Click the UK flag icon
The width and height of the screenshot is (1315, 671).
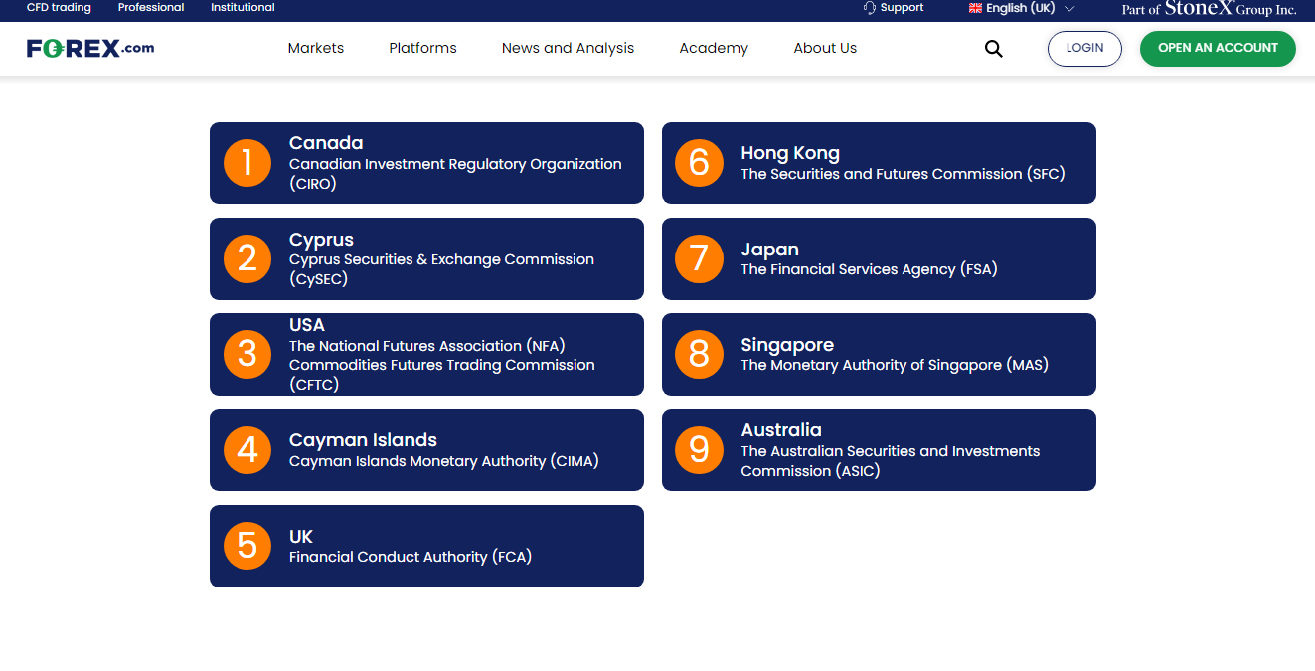pyautogui.click(x=975, y=8)
